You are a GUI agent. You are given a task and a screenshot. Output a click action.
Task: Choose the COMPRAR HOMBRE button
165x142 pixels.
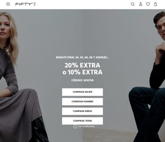[82, 102]
